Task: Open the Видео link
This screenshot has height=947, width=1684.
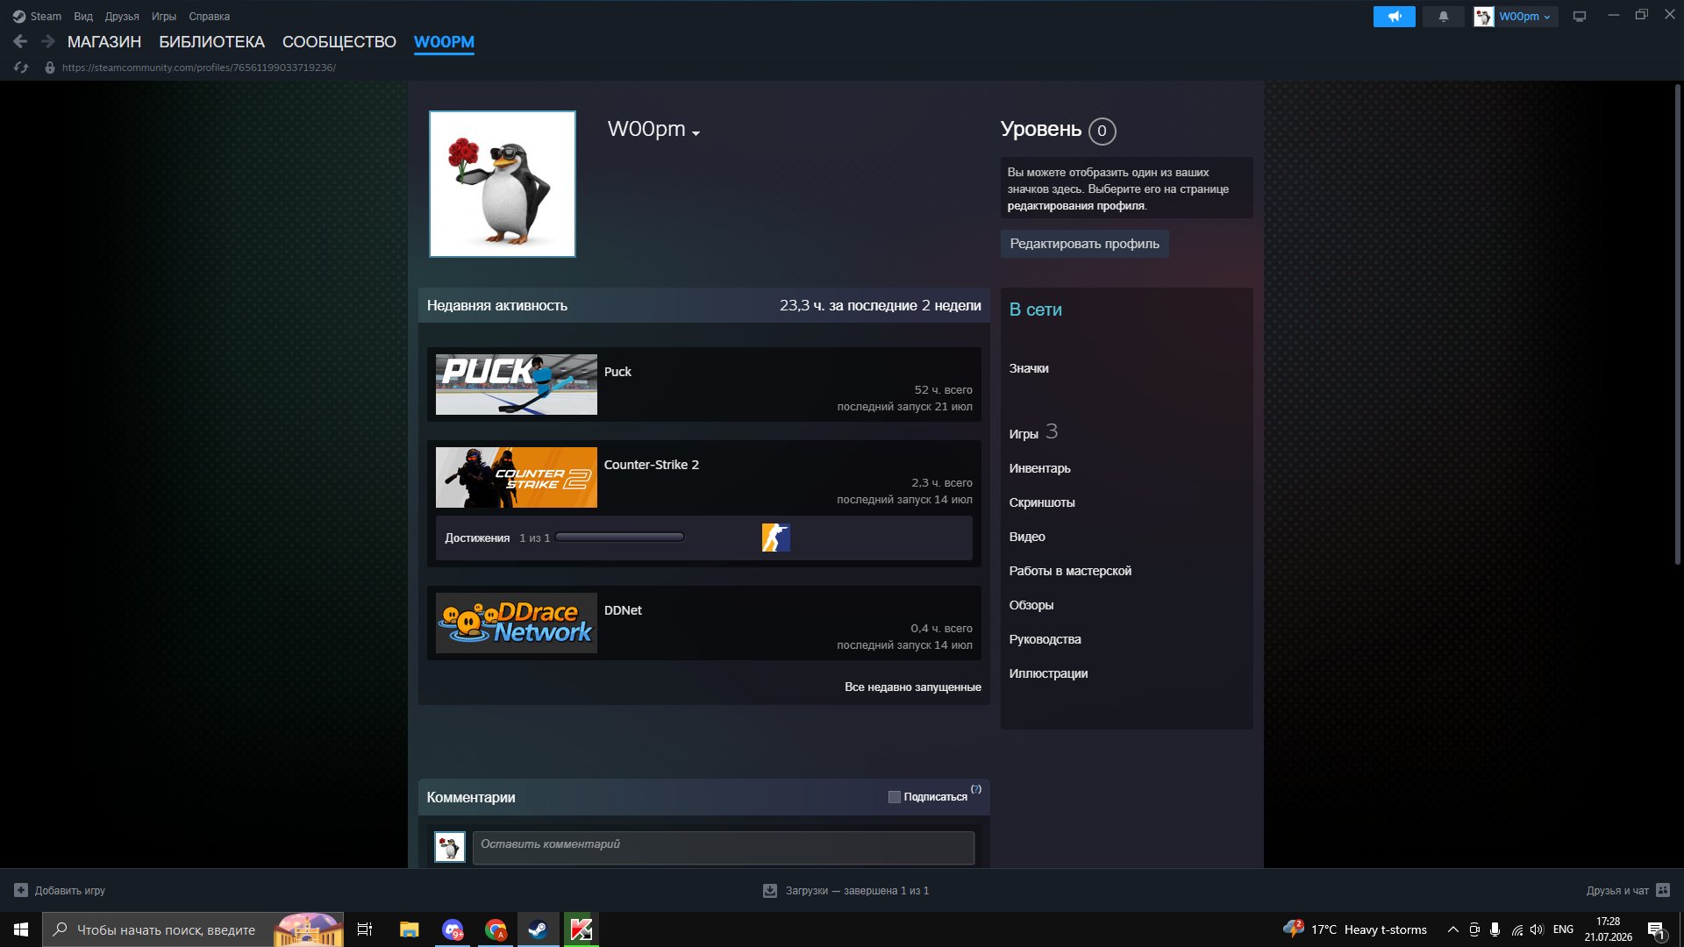Action: [x=1027, y=537]
